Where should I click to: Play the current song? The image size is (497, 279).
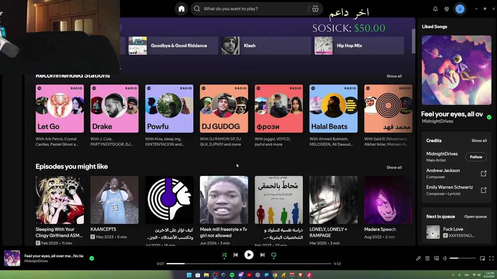click(249, 255)
